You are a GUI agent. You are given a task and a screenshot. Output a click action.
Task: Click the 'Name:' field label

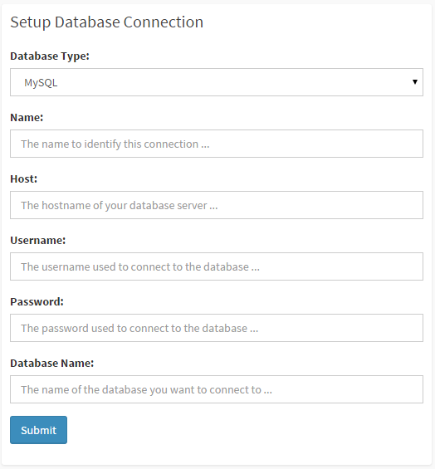point(27,118)
